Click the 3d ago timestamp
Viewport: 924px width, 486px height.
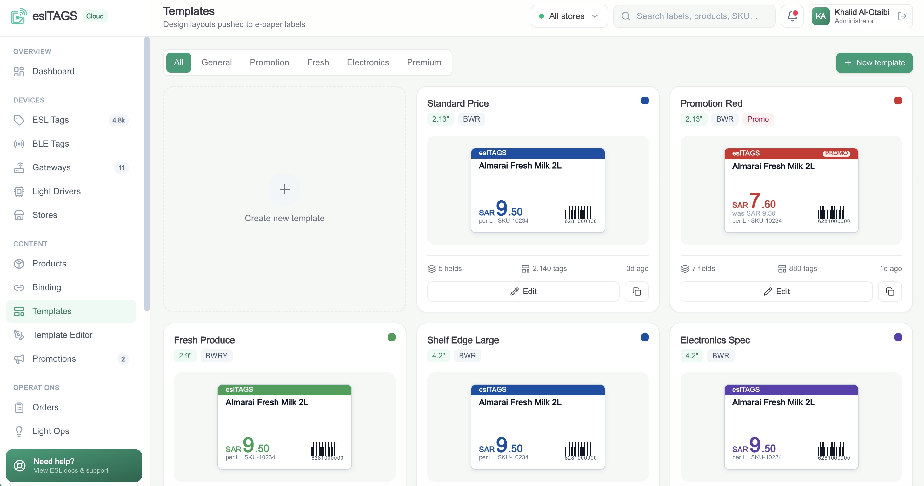pos(637,268)
